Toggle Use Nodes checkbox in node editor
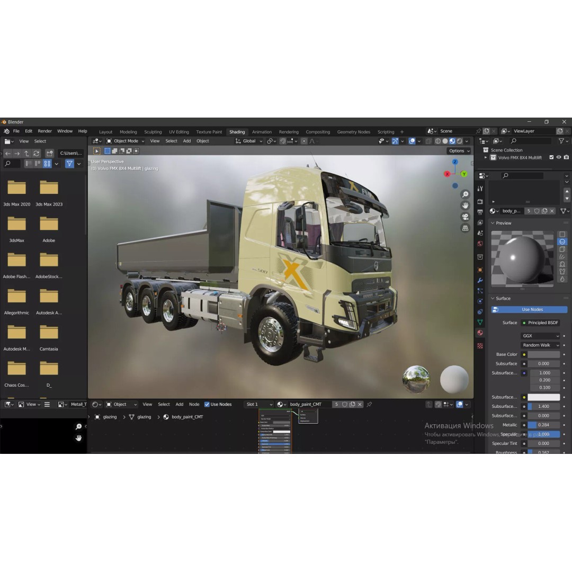Screen dimensions: 572x572 coord(207,404)
